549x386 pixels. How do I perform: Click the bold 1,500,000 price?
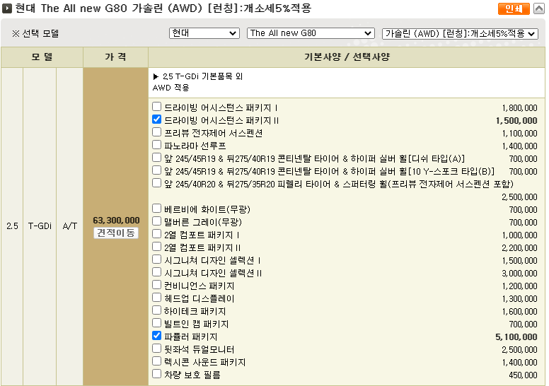coord(516,121)
